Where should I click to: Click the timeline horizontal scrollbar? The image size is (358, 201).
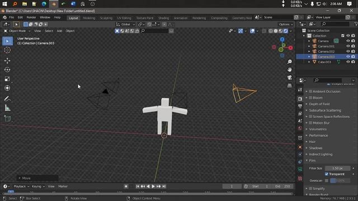[147, 194]
